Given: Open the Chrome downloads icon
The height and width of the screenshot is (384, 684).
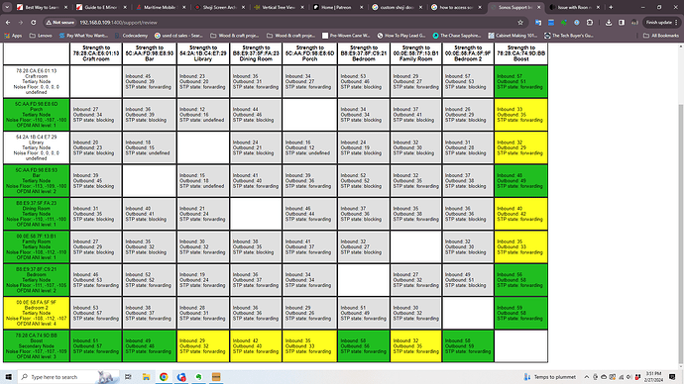Looking at the screenshot, I should pos(609,22).
